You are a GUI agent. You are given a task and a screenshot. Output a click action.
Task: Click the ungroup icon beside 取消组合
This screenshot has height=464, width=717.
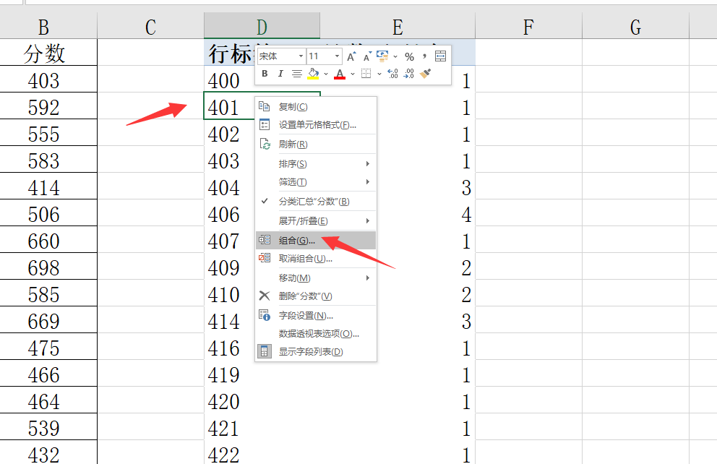tap(265, 258)
